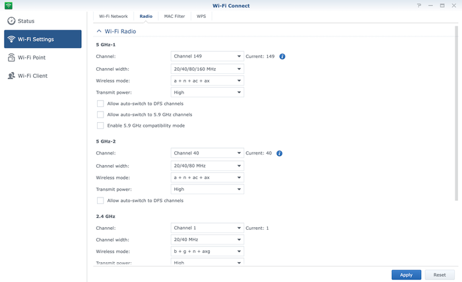Click the info icon next to 5 GHz-2 current channel
This screenshot has height=282, width=462.
[x=279, y=153]
